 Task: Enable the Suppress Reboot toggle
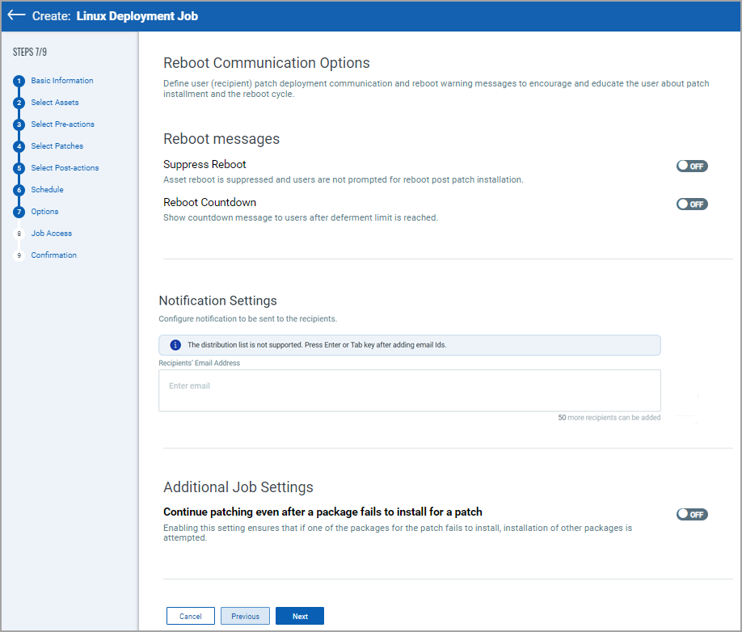692,166
